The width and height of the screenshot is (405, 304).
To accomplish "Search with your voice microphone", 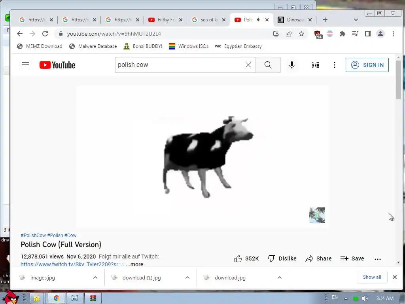I will coord(291,65).
